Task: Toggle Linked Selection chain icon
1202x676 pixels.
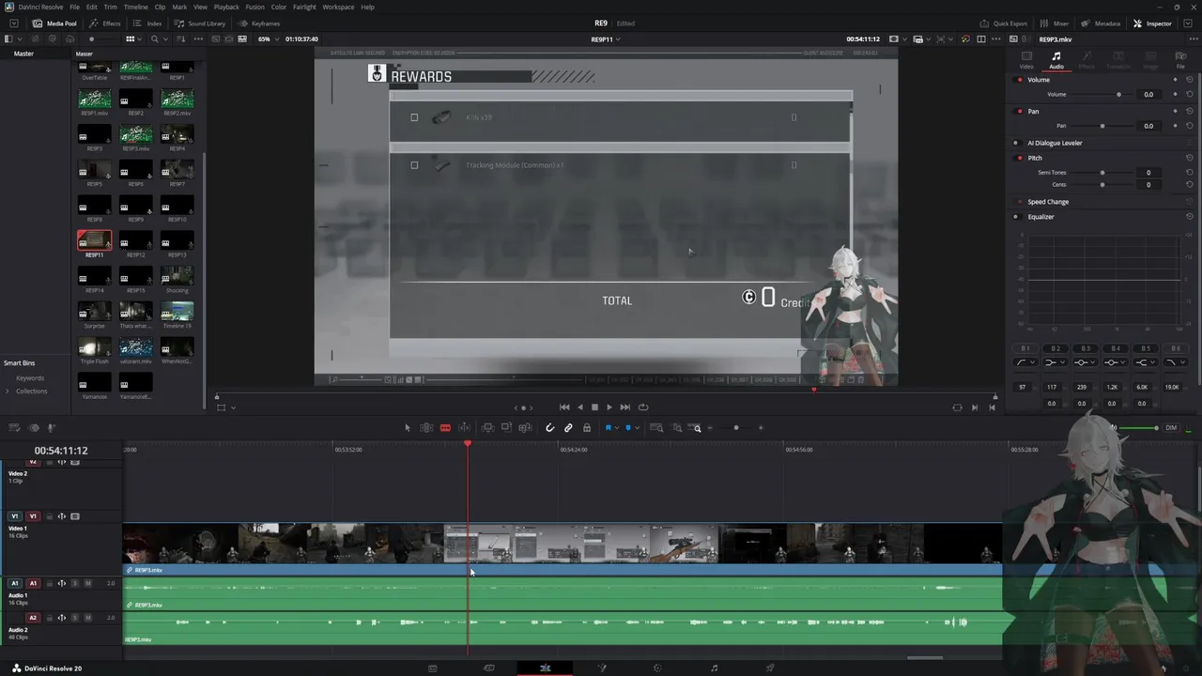Action: [568, 428]
